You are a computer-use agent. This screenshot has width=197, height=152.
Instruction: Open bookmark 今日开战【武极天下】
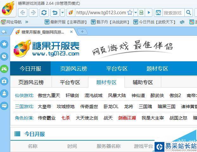point(154,22)
